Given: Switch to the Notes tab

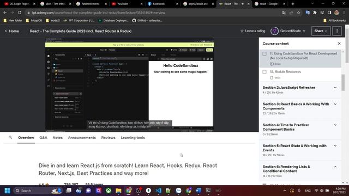Looking at the screenshot, I should (57, 138).
